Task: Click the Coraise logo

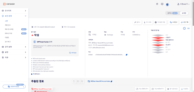Action: click(x=9, y=4)
